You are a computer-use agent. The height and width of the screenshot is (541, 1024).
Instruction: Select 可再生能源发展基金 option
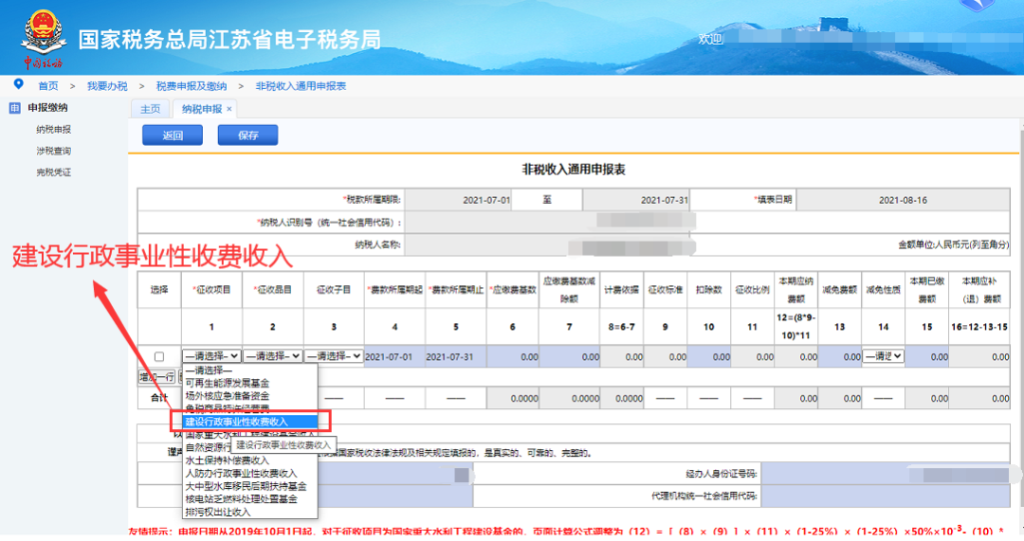250,383
